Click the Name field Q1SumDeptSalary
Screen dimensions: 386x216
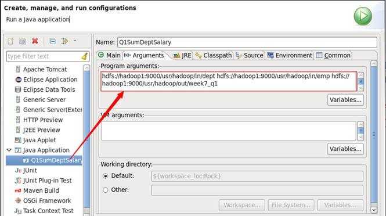[247, 42]
